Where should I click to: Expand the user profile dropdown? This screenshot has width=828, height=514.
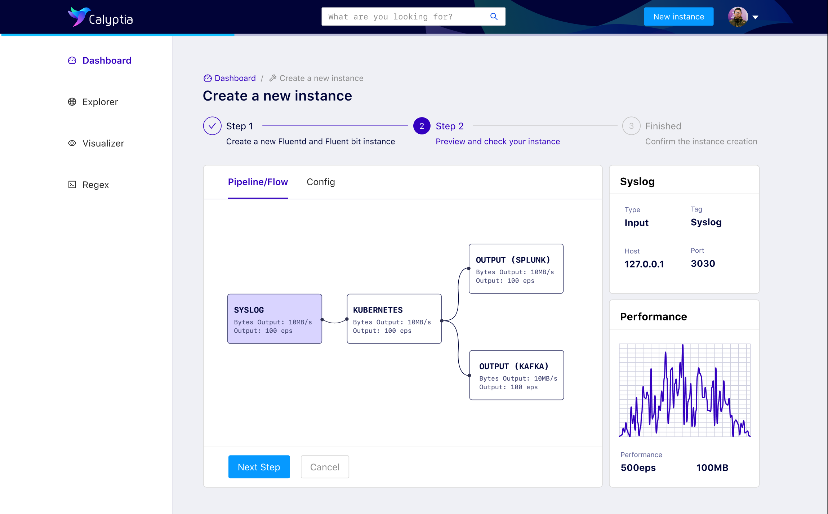[756, 17]
